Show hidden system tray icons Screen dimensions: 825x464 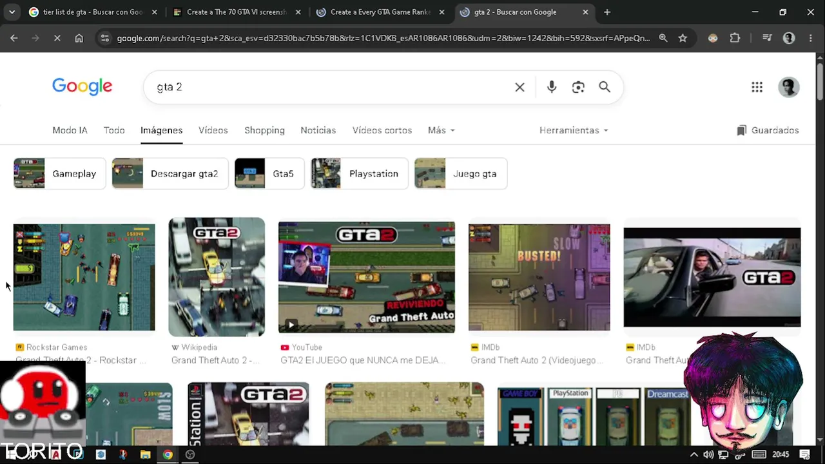pos(694,454)
